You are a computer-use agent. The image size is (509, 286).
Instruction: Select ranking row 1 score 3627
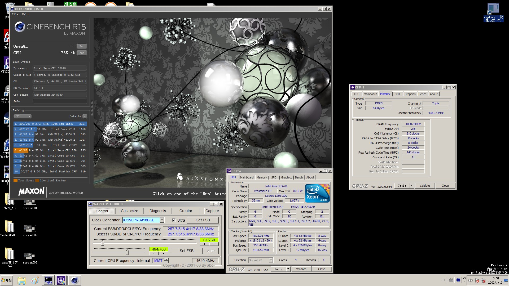(x=50, y=124)
